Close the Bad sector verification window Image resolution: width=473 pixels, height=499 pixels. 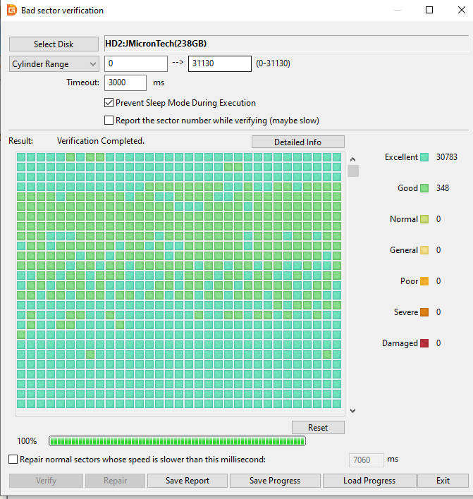coord(462,10)
